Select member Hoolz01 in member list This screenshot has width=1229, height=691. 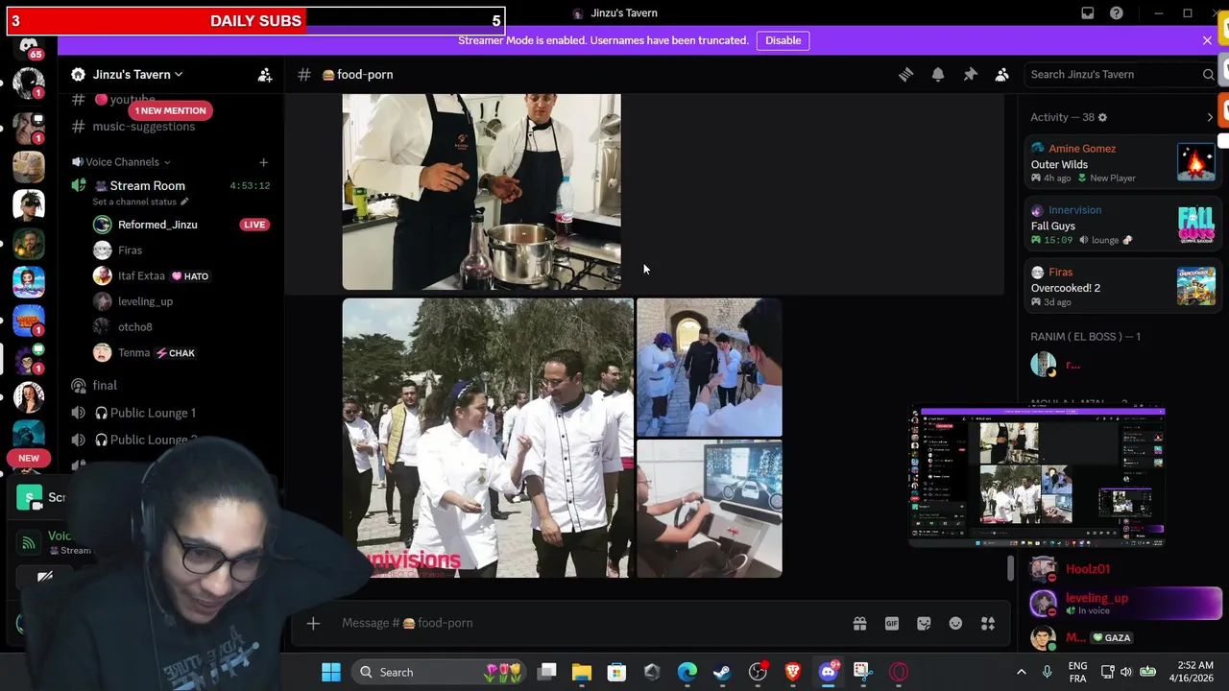click(1087, 569)
